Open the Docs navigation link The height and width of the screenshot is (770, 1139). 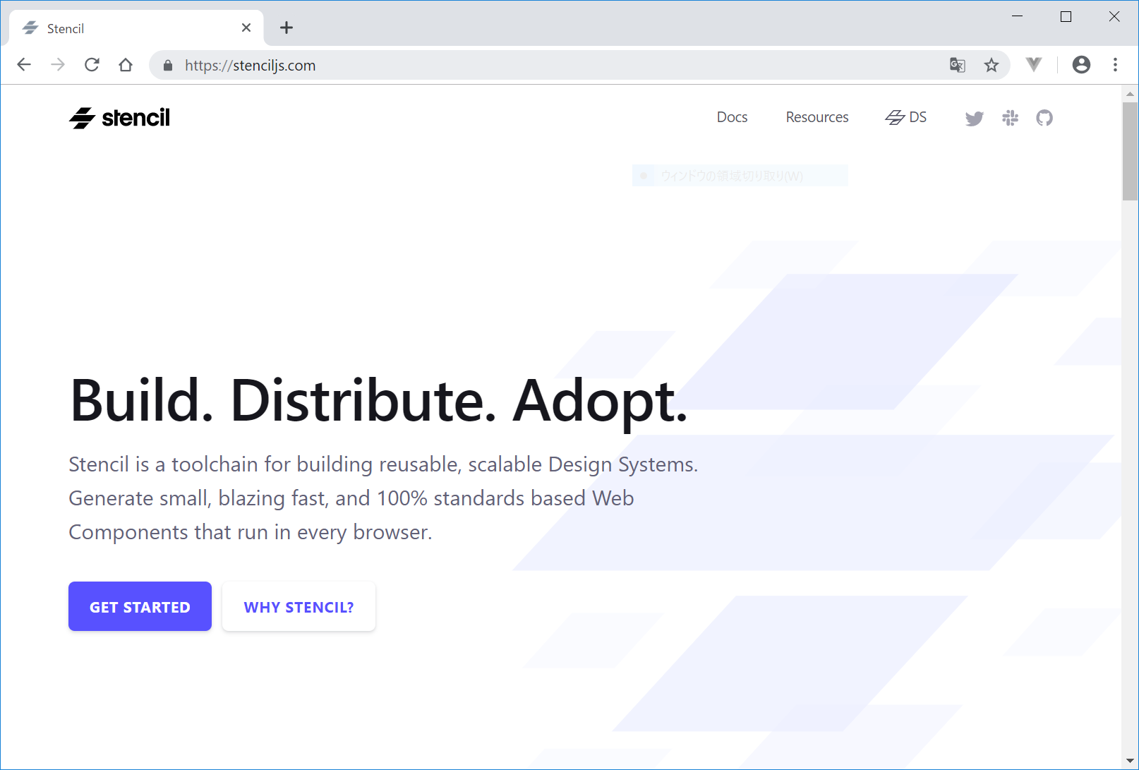point(732,117)
